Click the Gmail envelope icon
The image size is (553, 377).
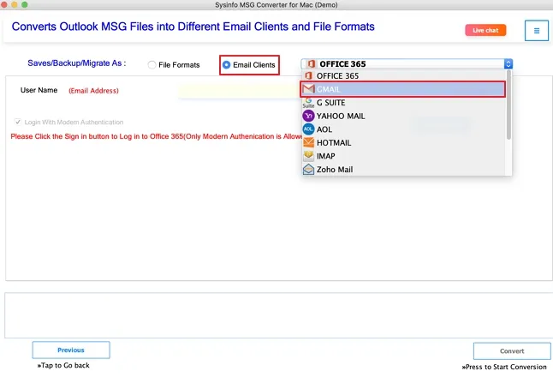tap(308, 89)
